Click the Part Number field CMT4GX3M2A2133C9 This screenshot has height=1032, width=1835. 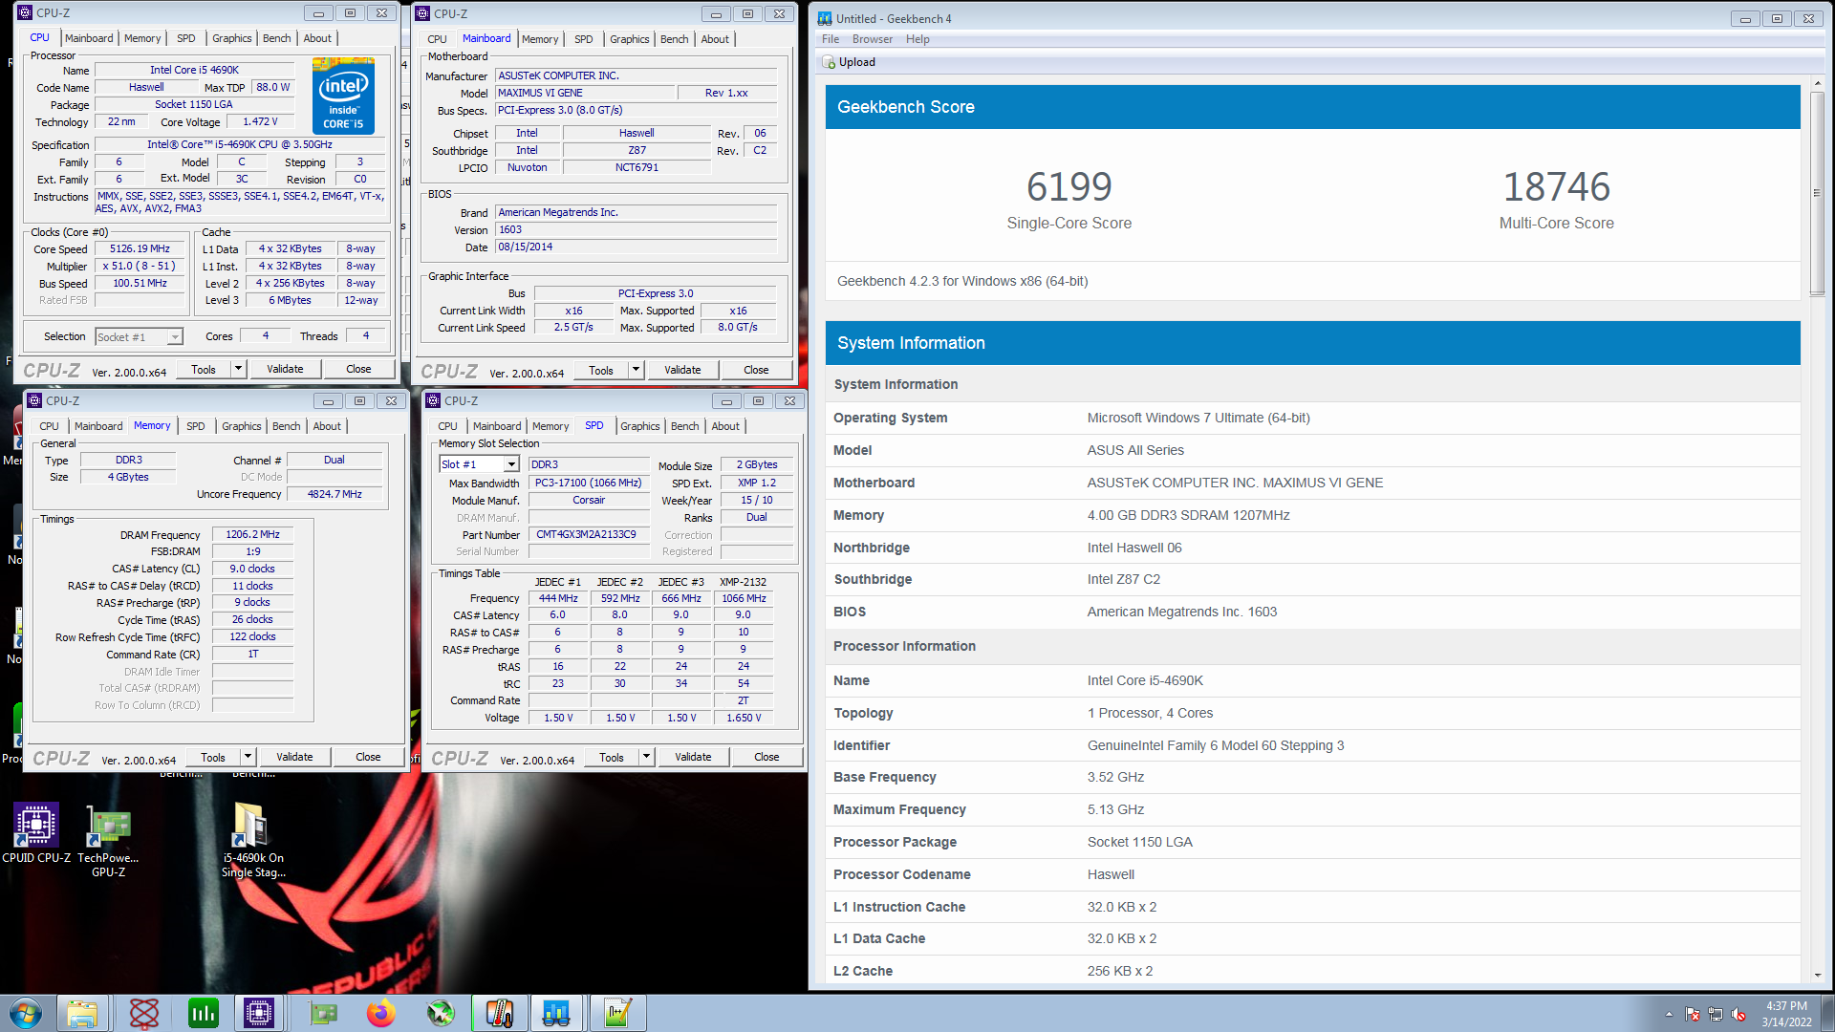tap(587, 535)
